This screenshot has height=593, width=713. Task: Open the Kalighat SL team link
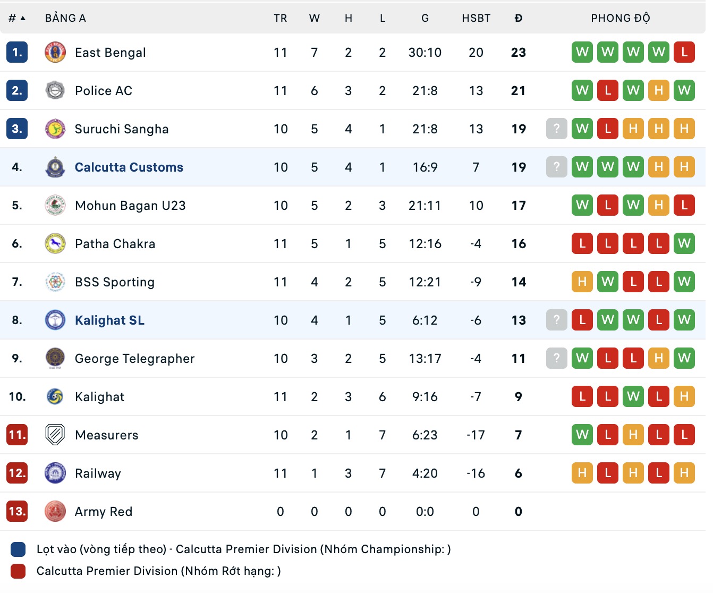pos(109,320)
